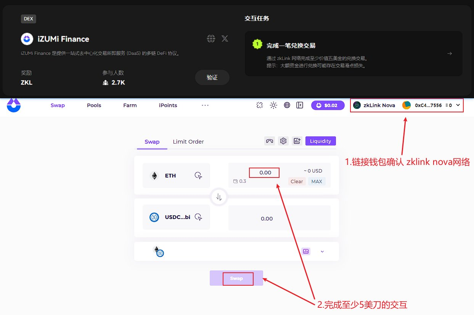Click the DEX category tag
Image resolution: width=474 pixels, height=315 pixels.
coord(29,19)
